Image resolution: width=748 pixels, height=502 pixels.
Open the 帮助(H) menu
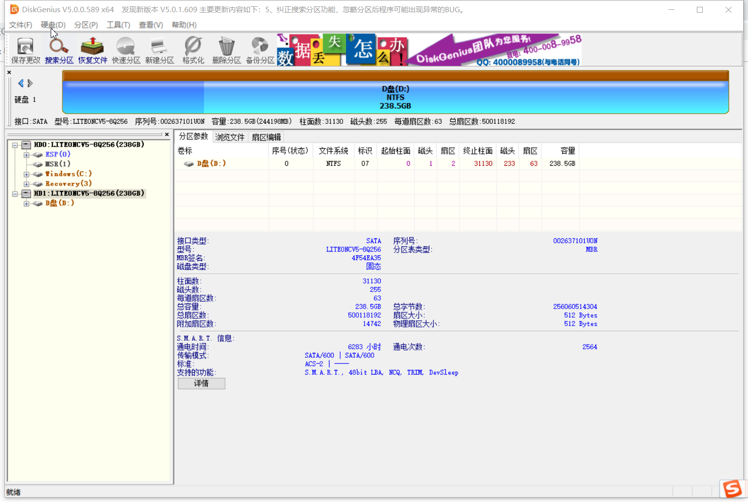(x=184, y=25)
